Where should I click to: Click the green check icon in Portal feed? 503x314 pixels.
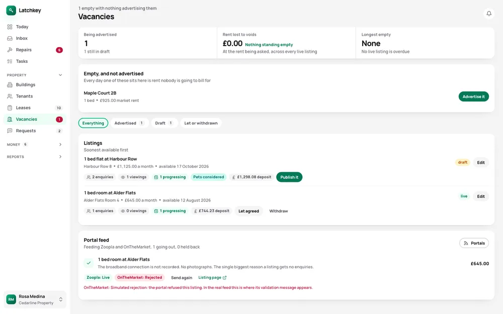click(x=89, y=263)
